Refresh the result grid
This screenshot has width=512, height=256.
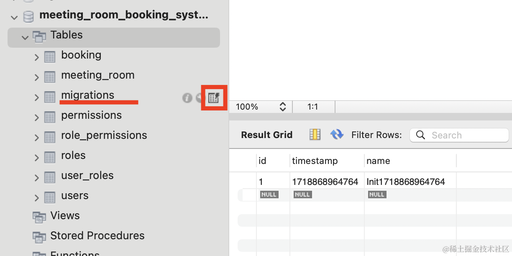[x=337, y=134]
